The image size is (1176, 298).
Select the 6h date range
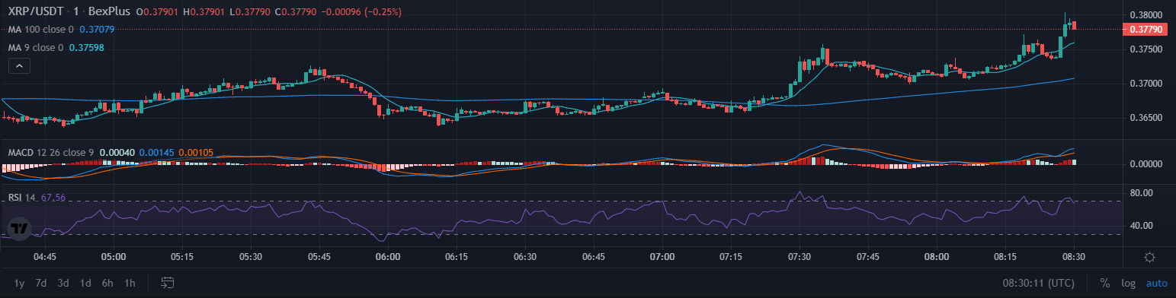(x=107, y=283)
